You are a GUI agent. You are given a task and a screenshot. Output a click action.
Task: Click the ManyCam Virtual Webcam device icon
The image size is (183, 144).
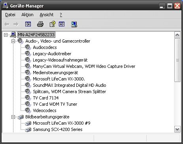click(x=28, y=66)
